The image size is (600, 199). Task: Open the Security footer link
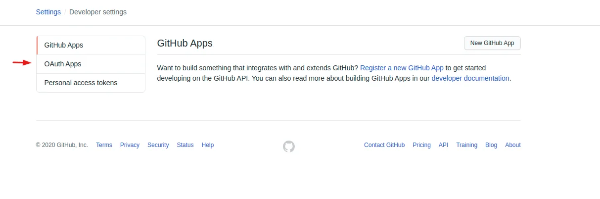pos(158,145)
